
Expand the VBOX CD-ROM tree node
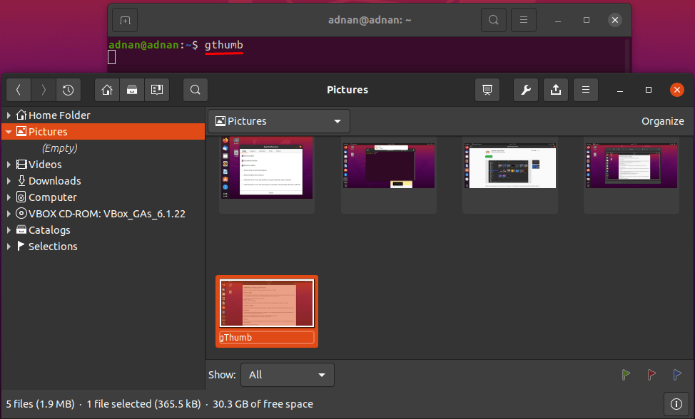click(x=9, y=213)
